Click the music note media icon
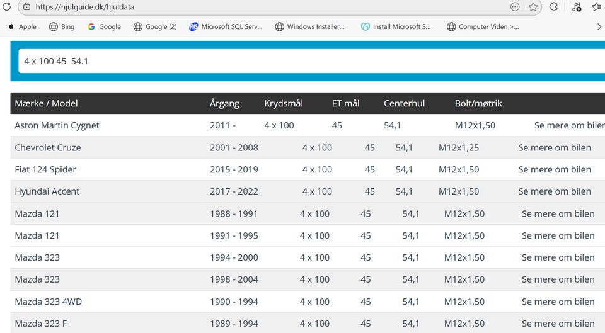 [576, 7]
